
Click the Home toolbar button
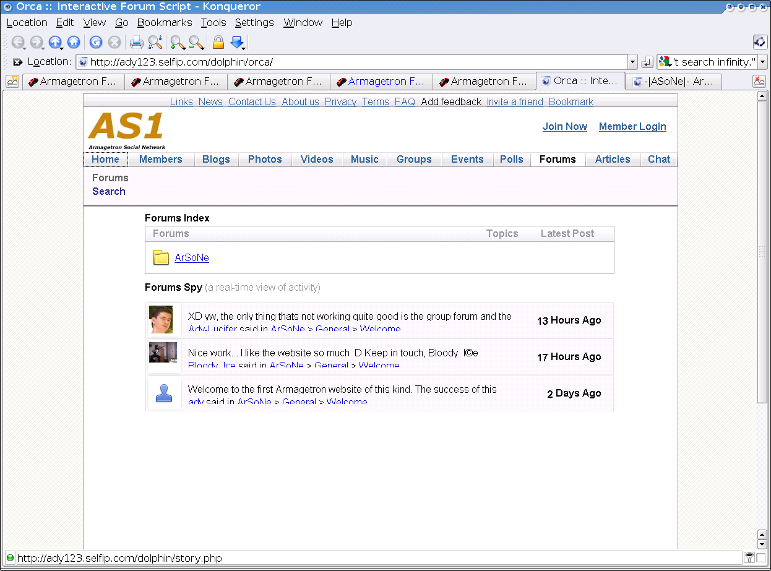[x=74, y=42]
